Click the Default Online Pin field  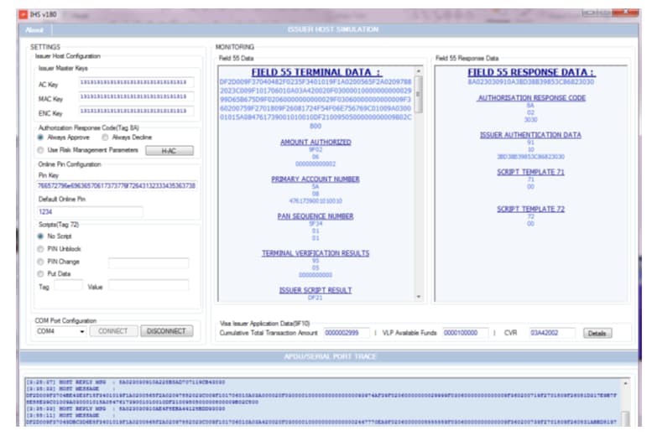(x=89, y=212)
